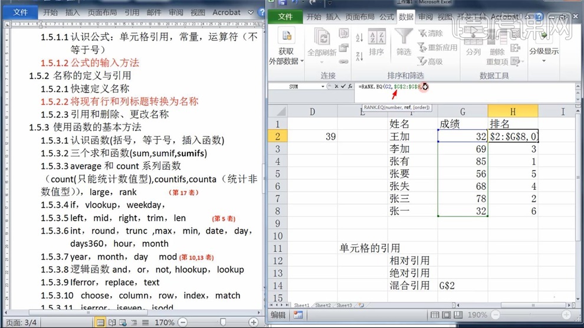
Task: Click the Clear filter 清除 icon
Action: click(x=431, y=33)
